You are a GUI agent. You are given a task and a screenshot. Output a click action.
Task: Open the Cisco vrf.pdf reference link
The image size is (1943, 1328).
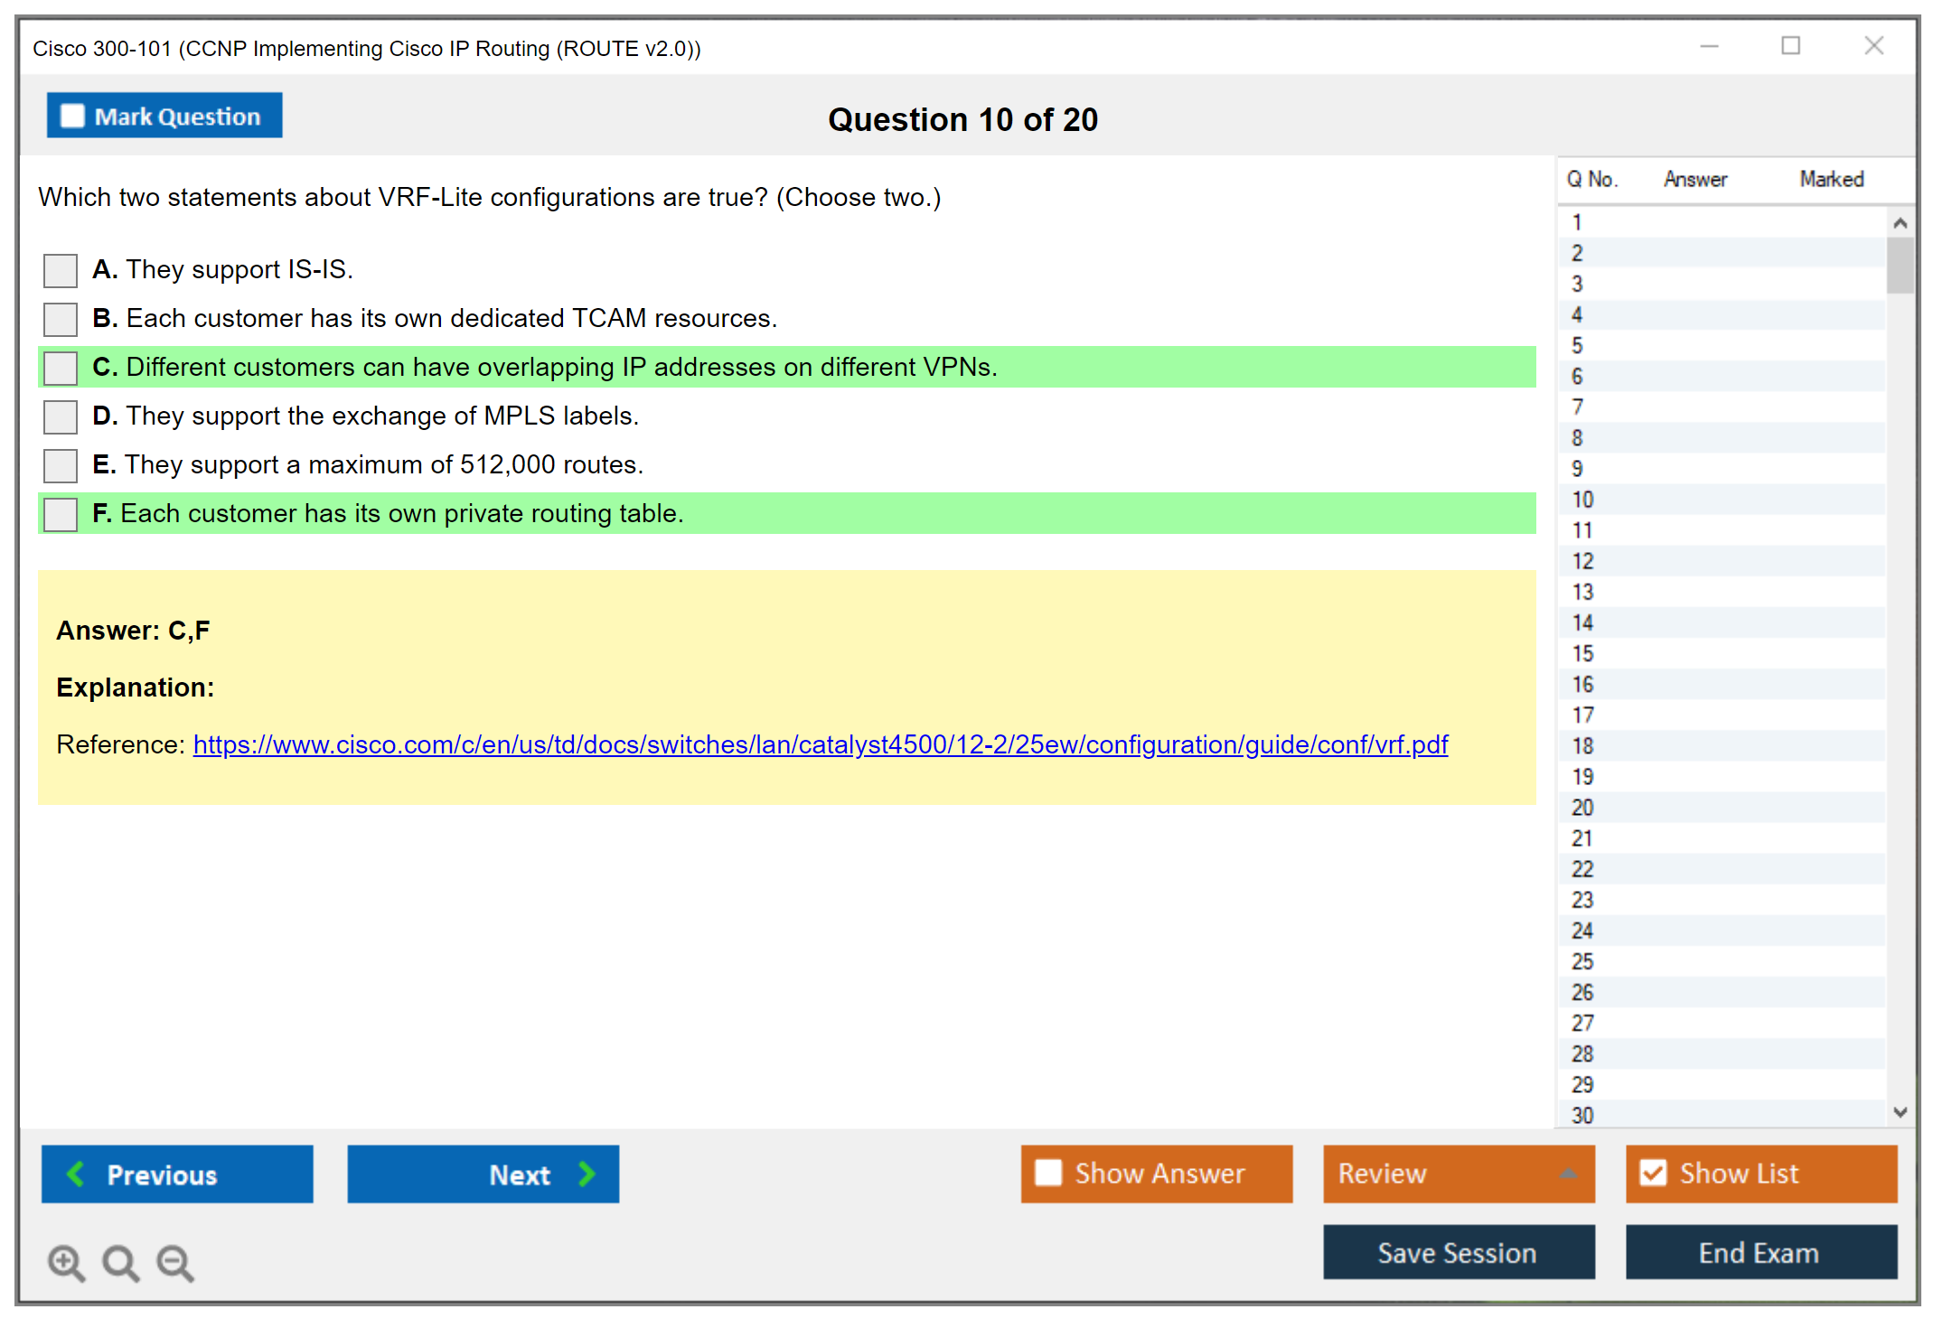[x=820, y=744]
